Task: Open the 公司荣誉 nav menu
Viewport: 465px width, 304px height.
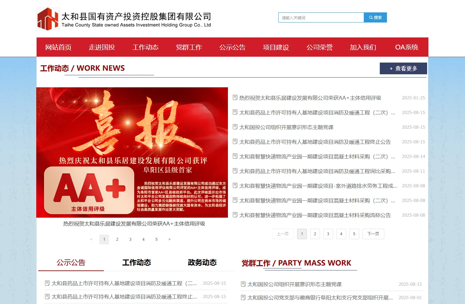Action: [x=319, y=47]
